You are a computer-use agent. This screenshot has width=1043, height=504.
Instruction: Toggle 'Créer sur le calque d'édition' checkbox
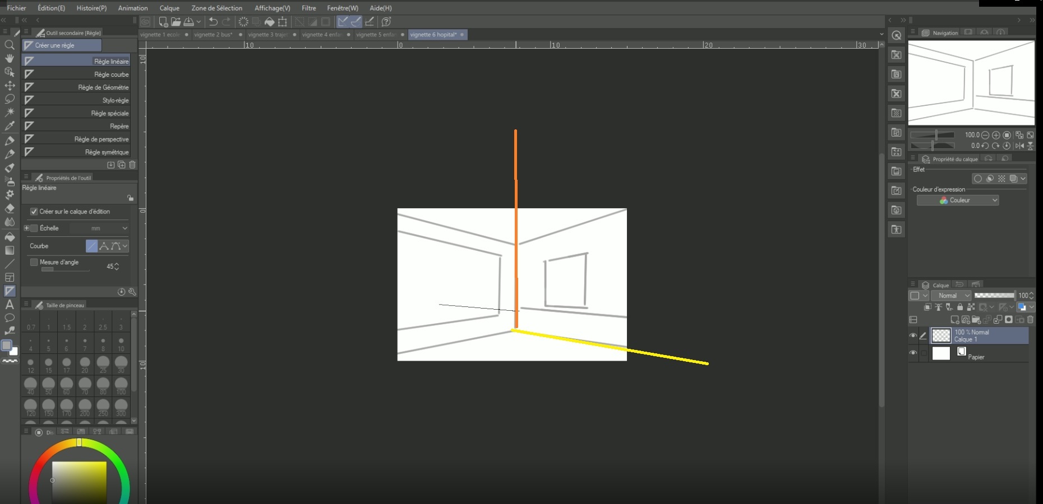coord(34,212)
